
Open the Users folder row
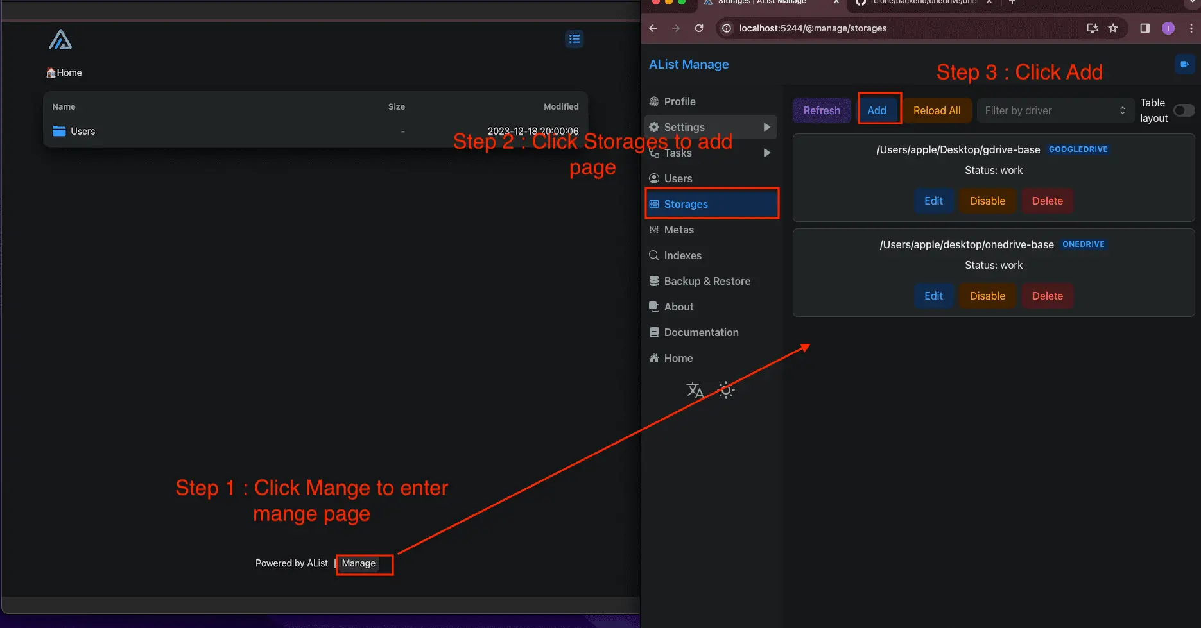[x=315, y=131]
